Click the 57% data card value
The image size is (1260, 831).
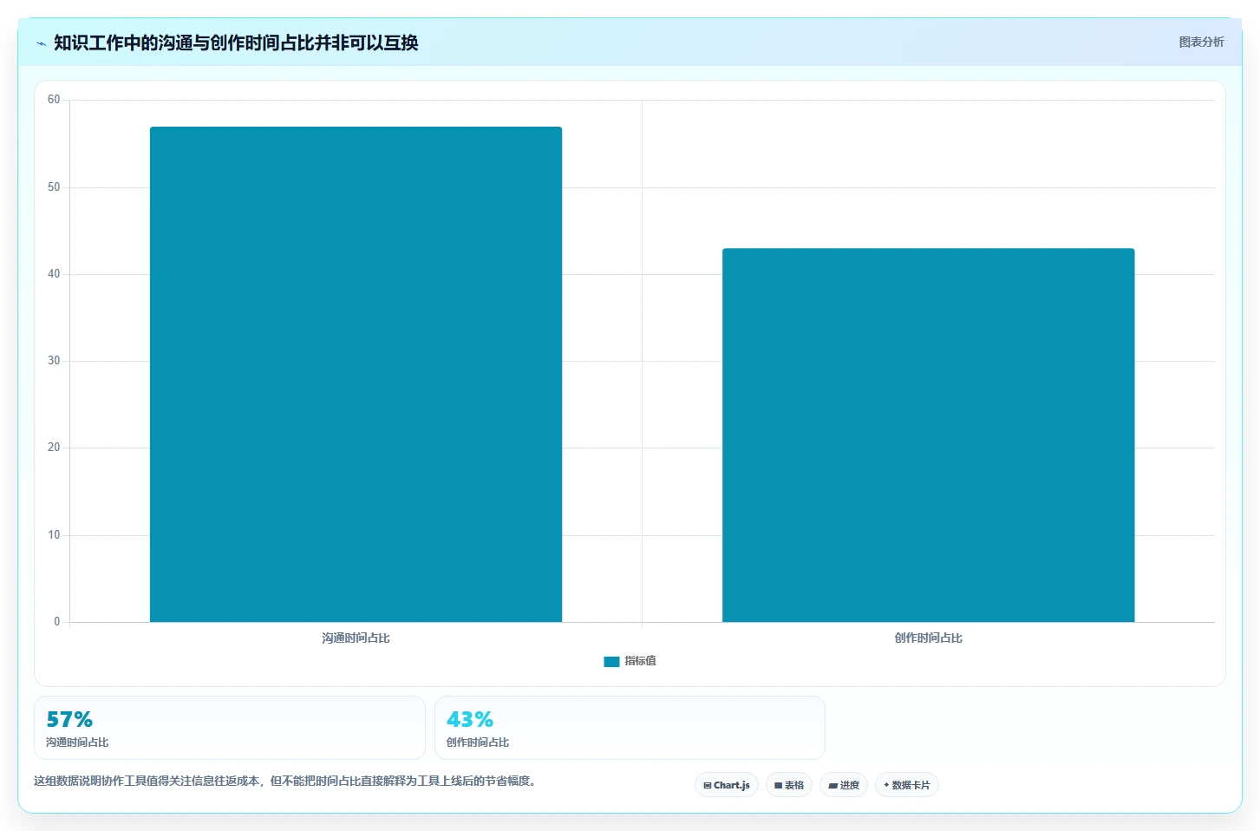click(x=69, y=719)
